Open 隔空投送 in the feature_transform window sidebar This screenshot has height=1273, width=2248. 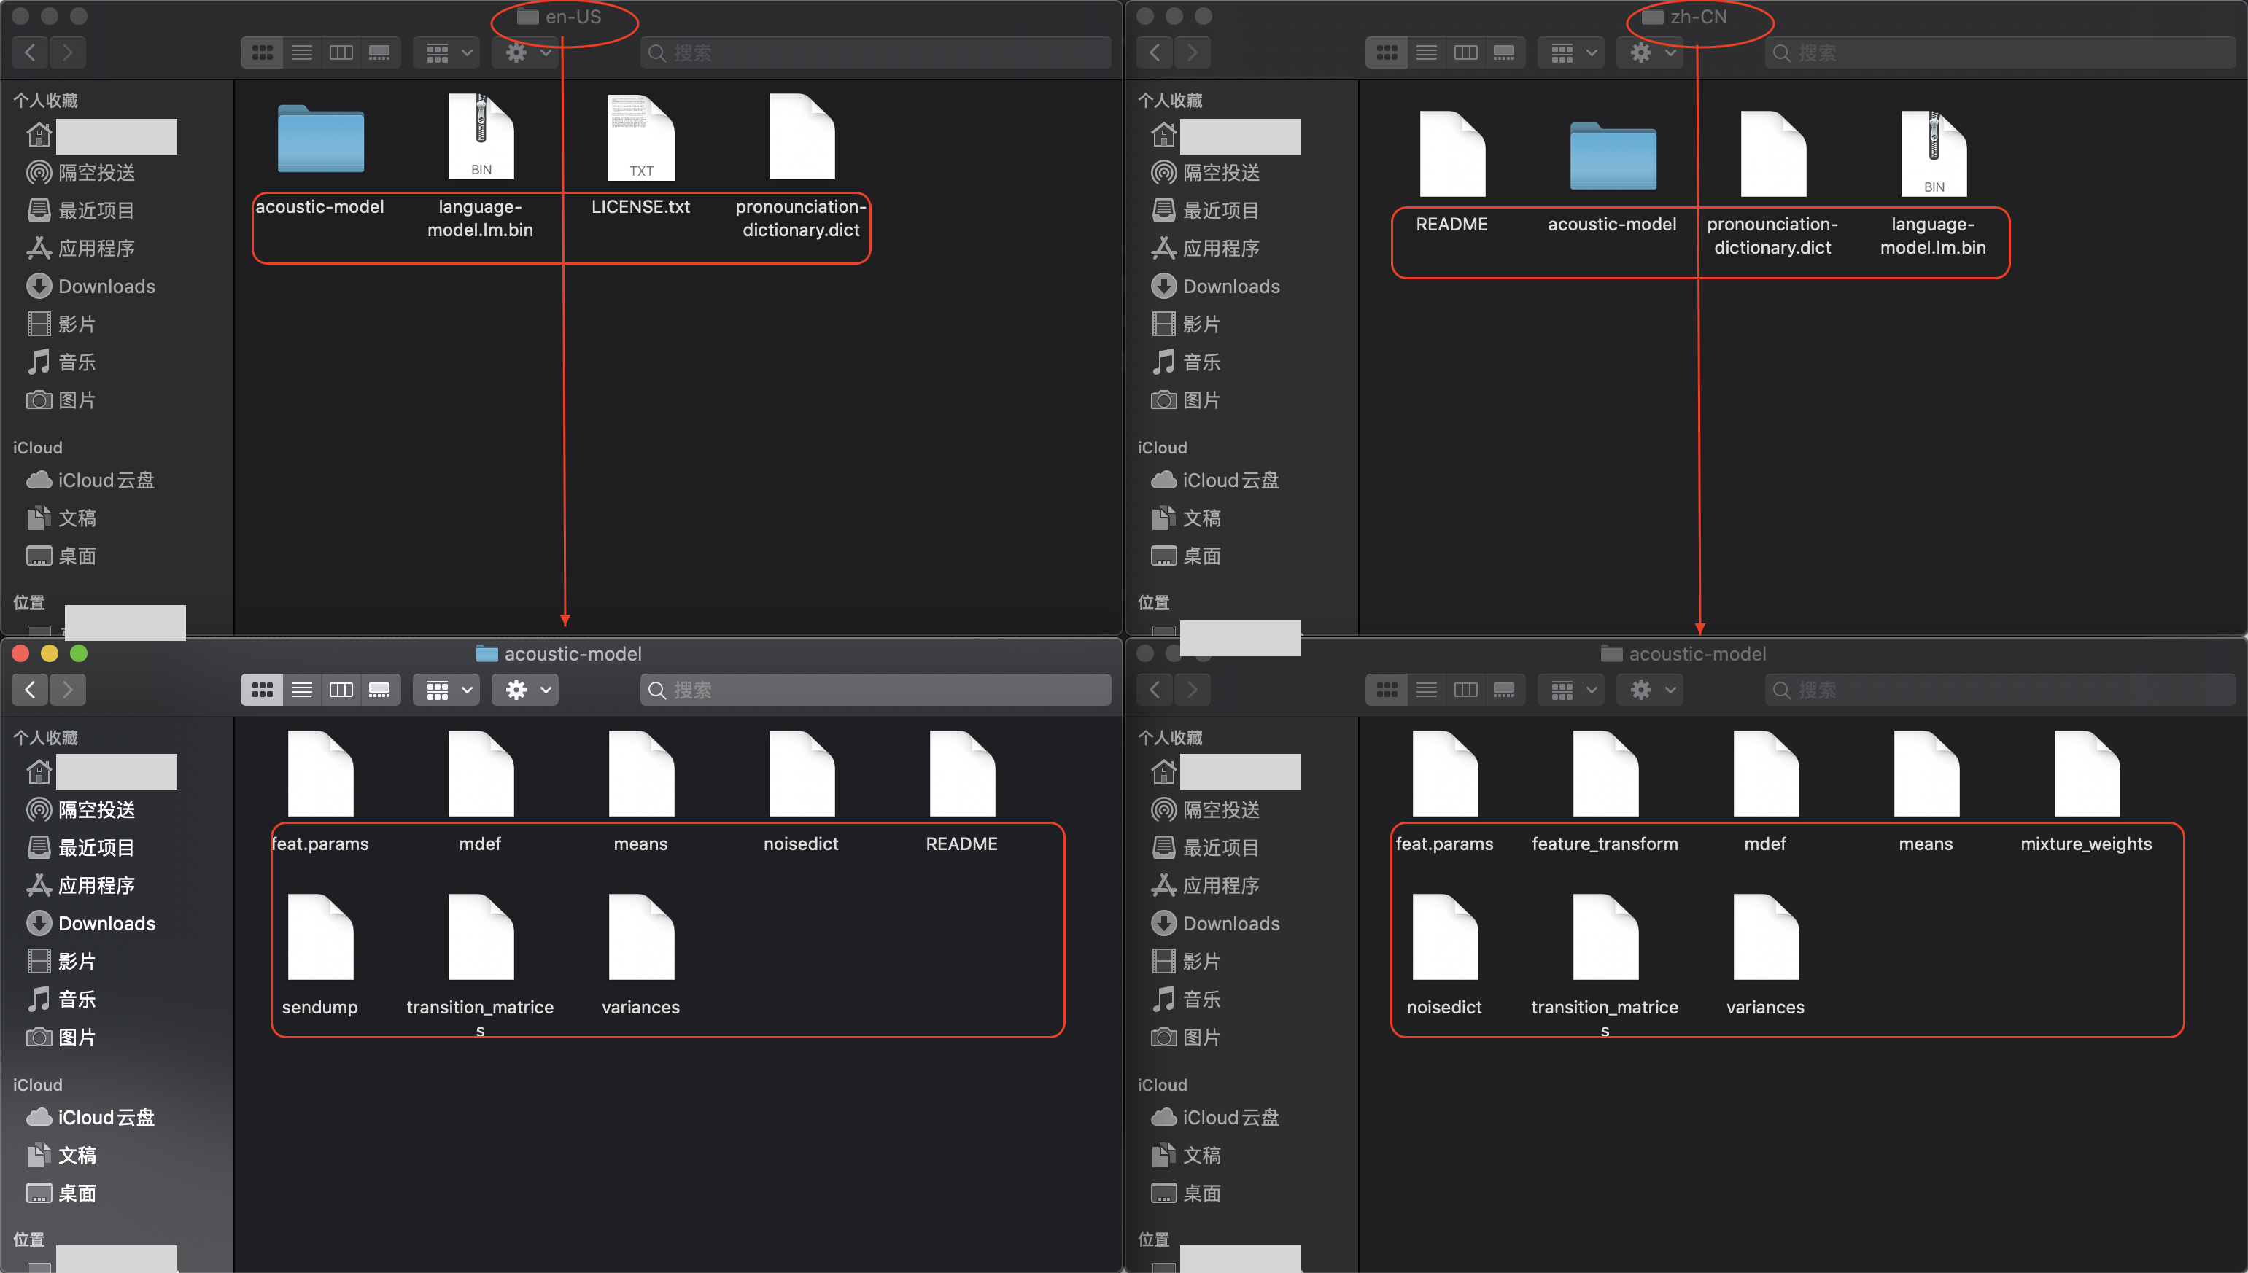[1220, 809]
